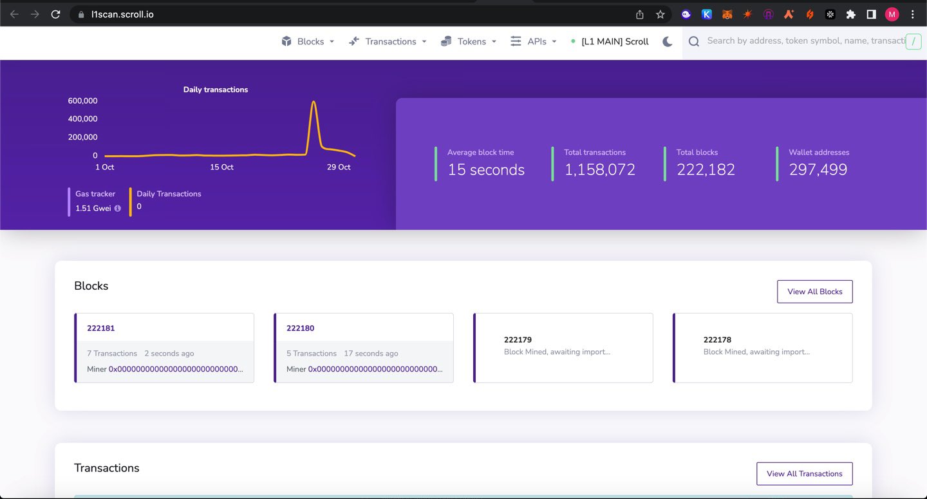Open the blue K extension
This screenshot has height=499, width=927.
pos(707,14)
